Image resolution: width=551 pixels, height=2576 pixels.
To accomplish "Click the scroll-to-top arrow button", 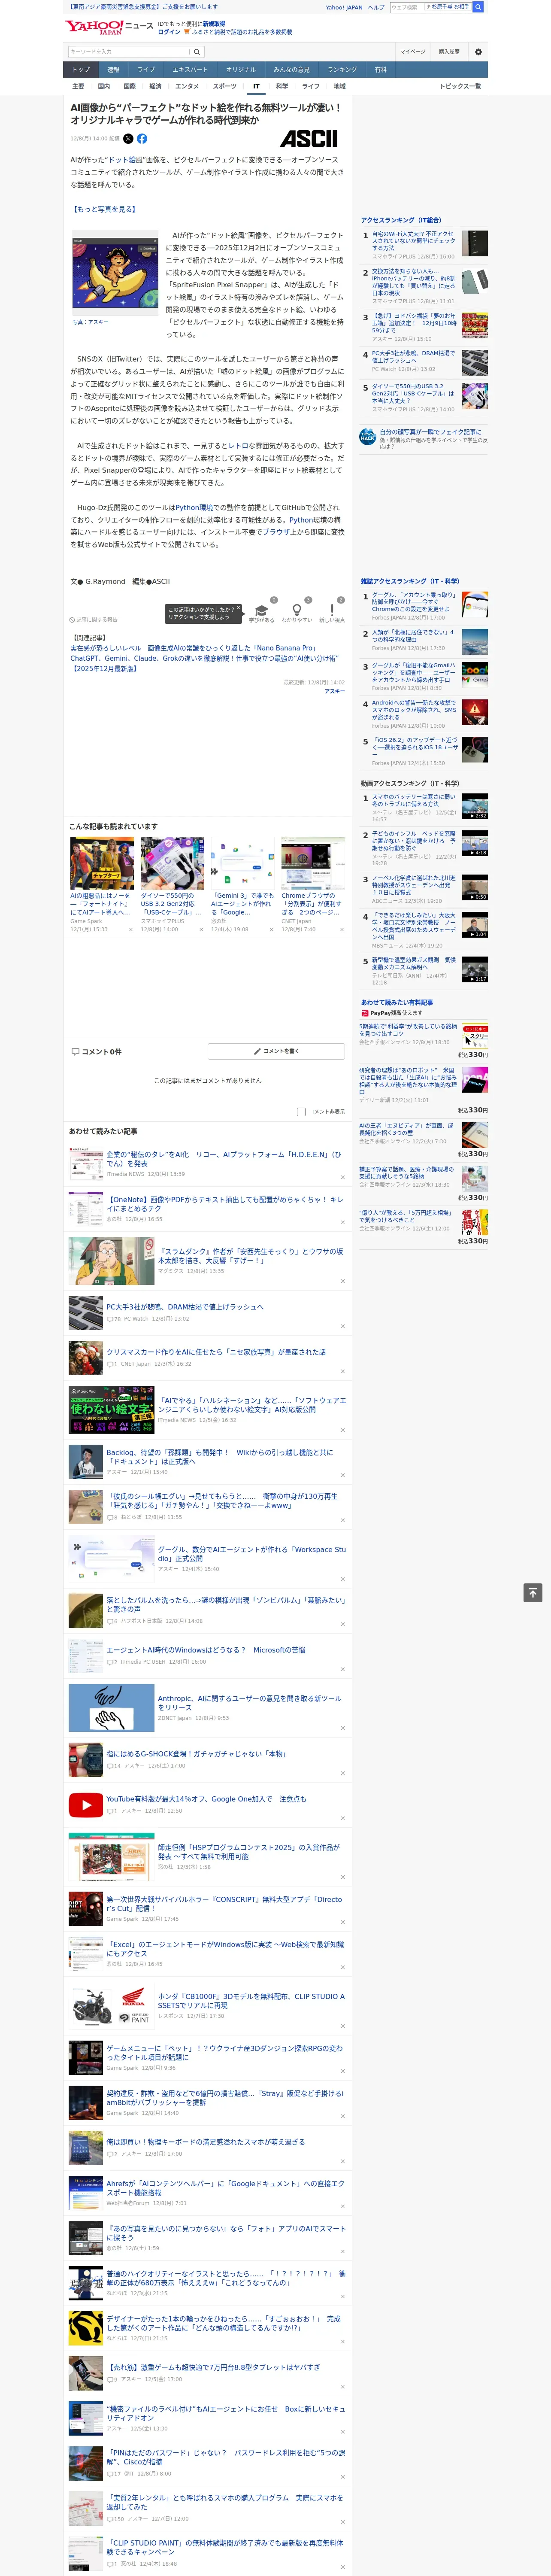I will point(533,1593).
